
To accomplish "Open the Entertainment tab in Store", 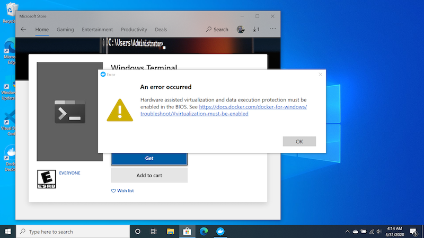I will coord(98,30).
